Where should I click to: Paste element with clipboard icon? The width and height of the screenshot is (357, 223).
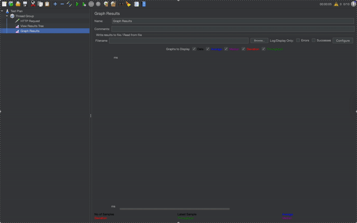point(47,4)
